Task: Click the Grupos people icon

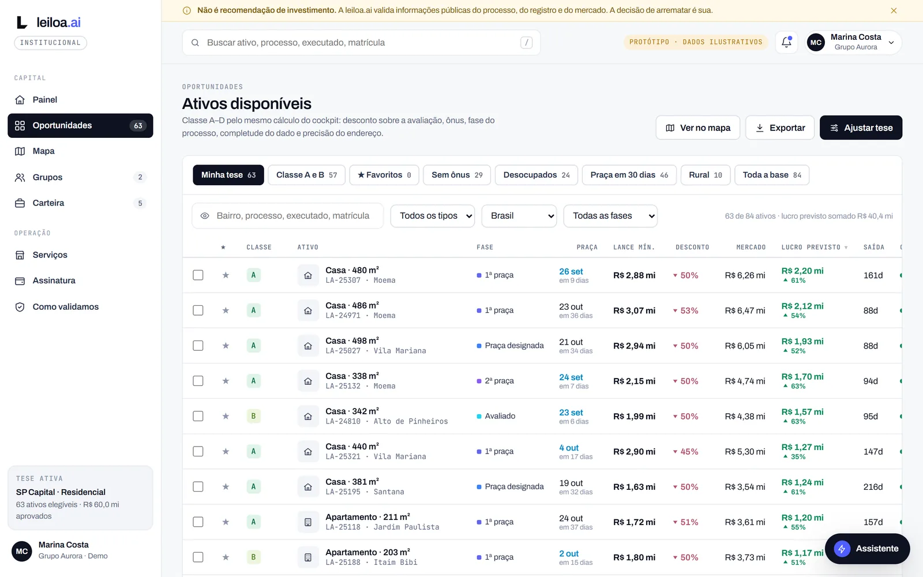Action: [x=20, y=177]
